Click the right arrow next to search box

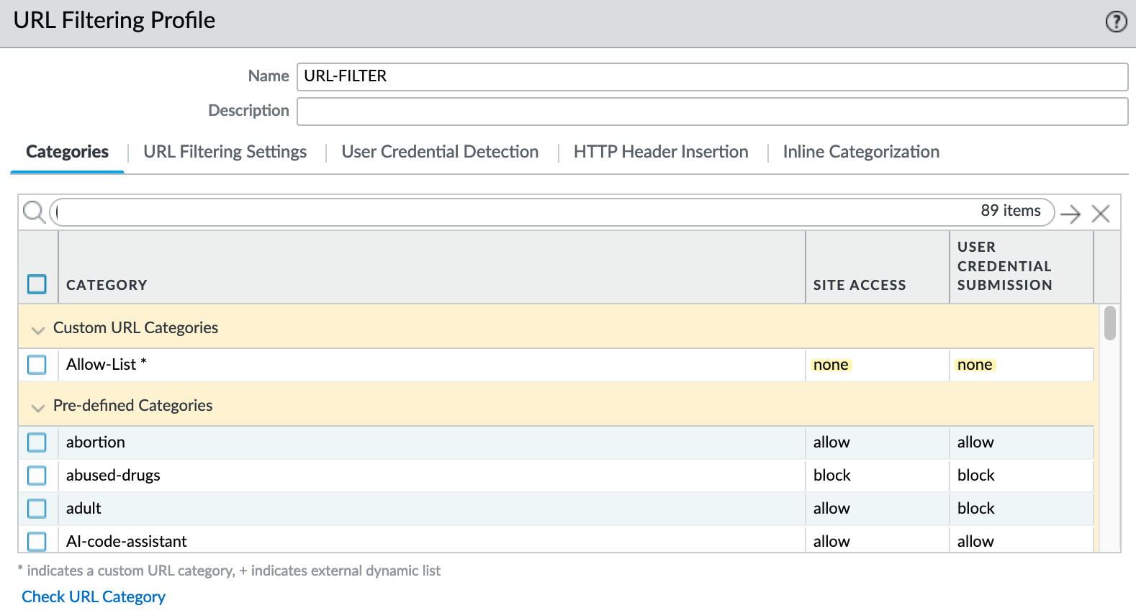tap(1070, 214)
